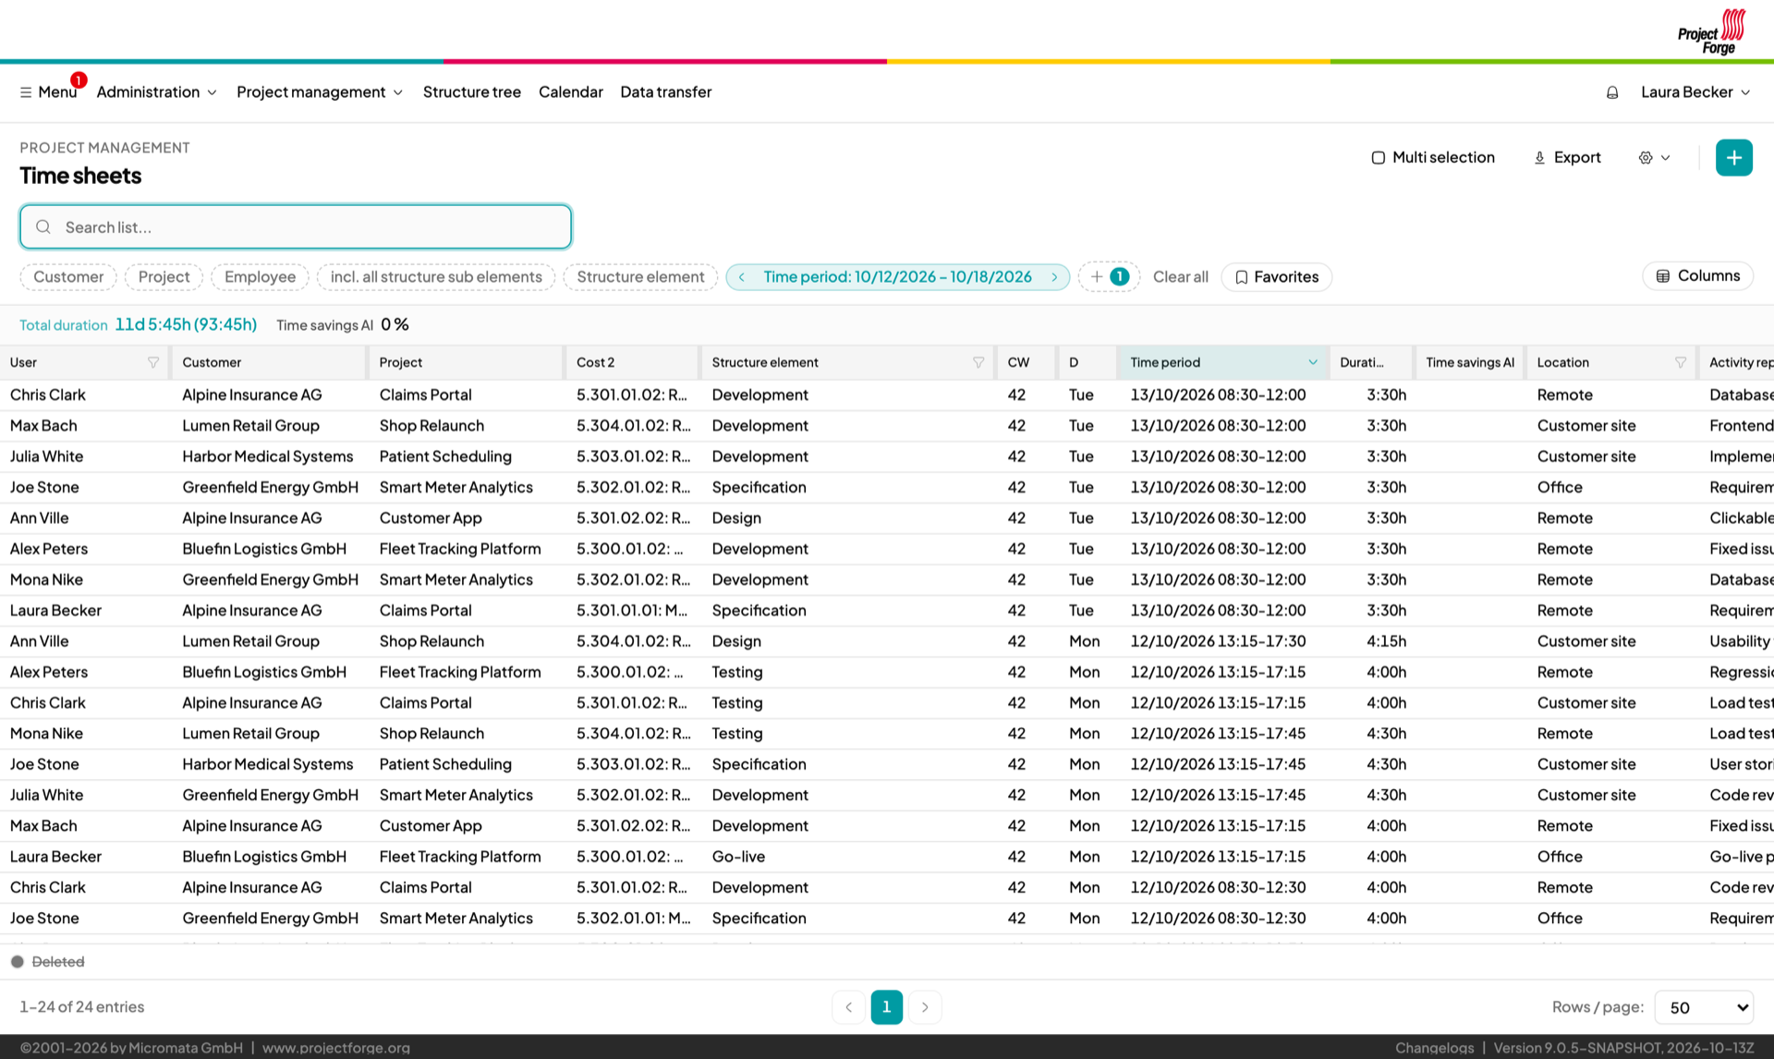Screen dimensions: 1774x1059
Task: Go to next time period arrow
Action: [1054, 277]
